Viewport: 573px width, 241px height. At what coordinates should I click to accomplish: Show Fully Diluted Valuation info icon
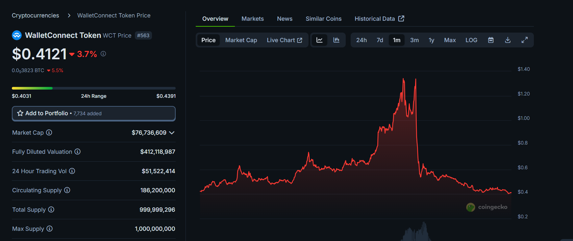click(77, 151)
